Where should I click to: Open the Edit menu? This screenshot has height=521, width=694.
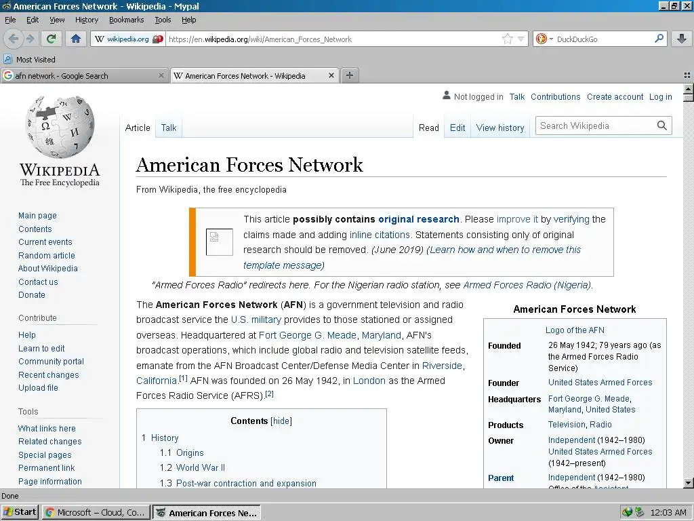coord(33,20)
